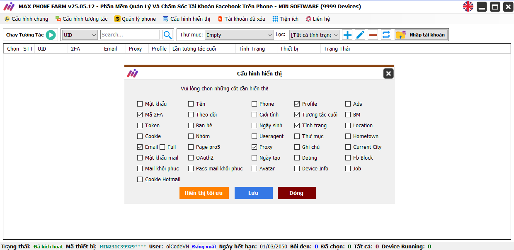The width and height of the screenshot is (514, 250).
Task: Enable the Avatar checkbox
Action: pos(254,169)
